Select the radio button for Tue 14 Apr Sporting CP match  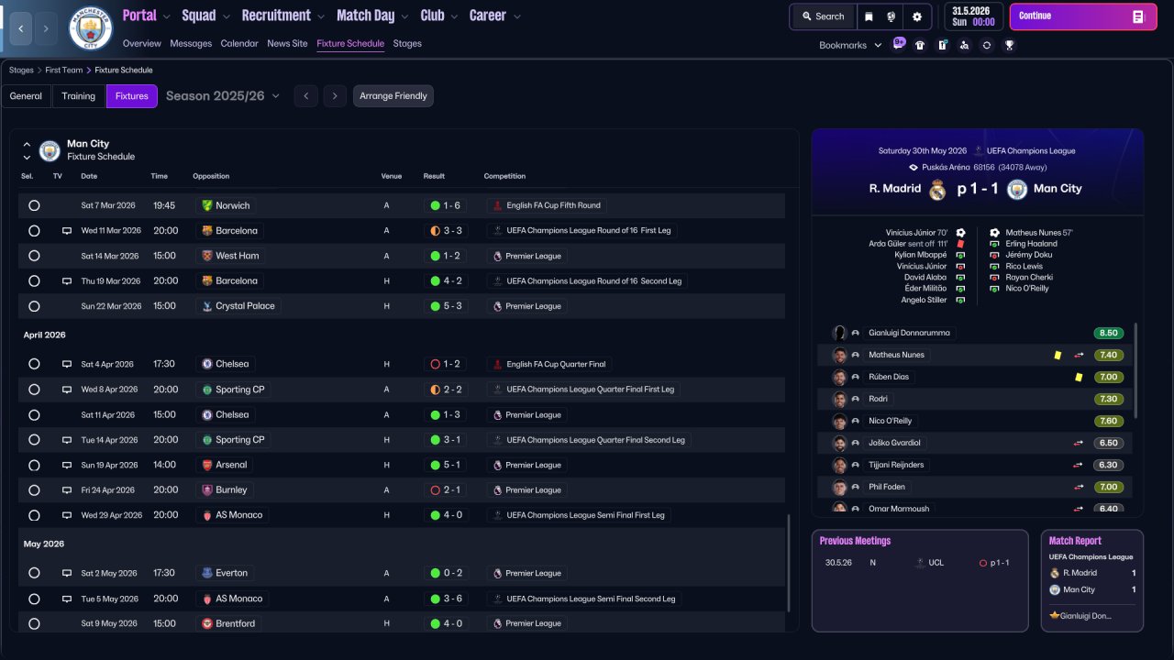(x=34, y=440)
